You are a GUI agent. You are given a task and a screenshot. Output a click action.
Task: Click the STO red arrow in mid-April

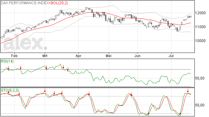point(89,93)
